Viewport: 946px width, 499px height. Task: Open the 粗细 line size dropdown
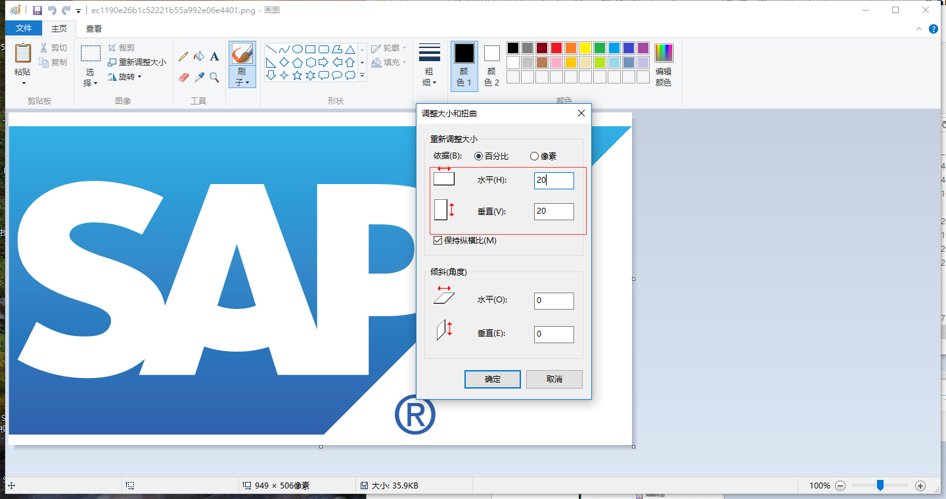(429, 65)
